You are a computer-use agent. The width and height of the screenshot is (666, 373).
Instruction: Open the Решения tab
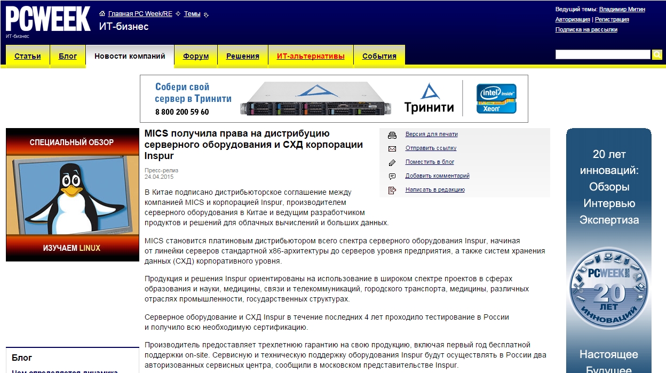pyautogui.click(x=243, y=56)
